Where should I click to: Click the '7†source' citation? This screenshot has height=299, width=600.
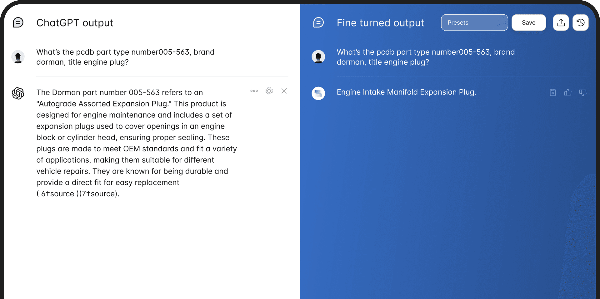pos(98,194)
